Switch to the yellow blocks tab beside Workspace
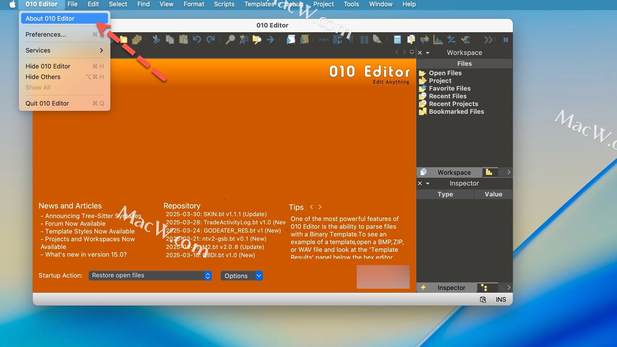 489,172
